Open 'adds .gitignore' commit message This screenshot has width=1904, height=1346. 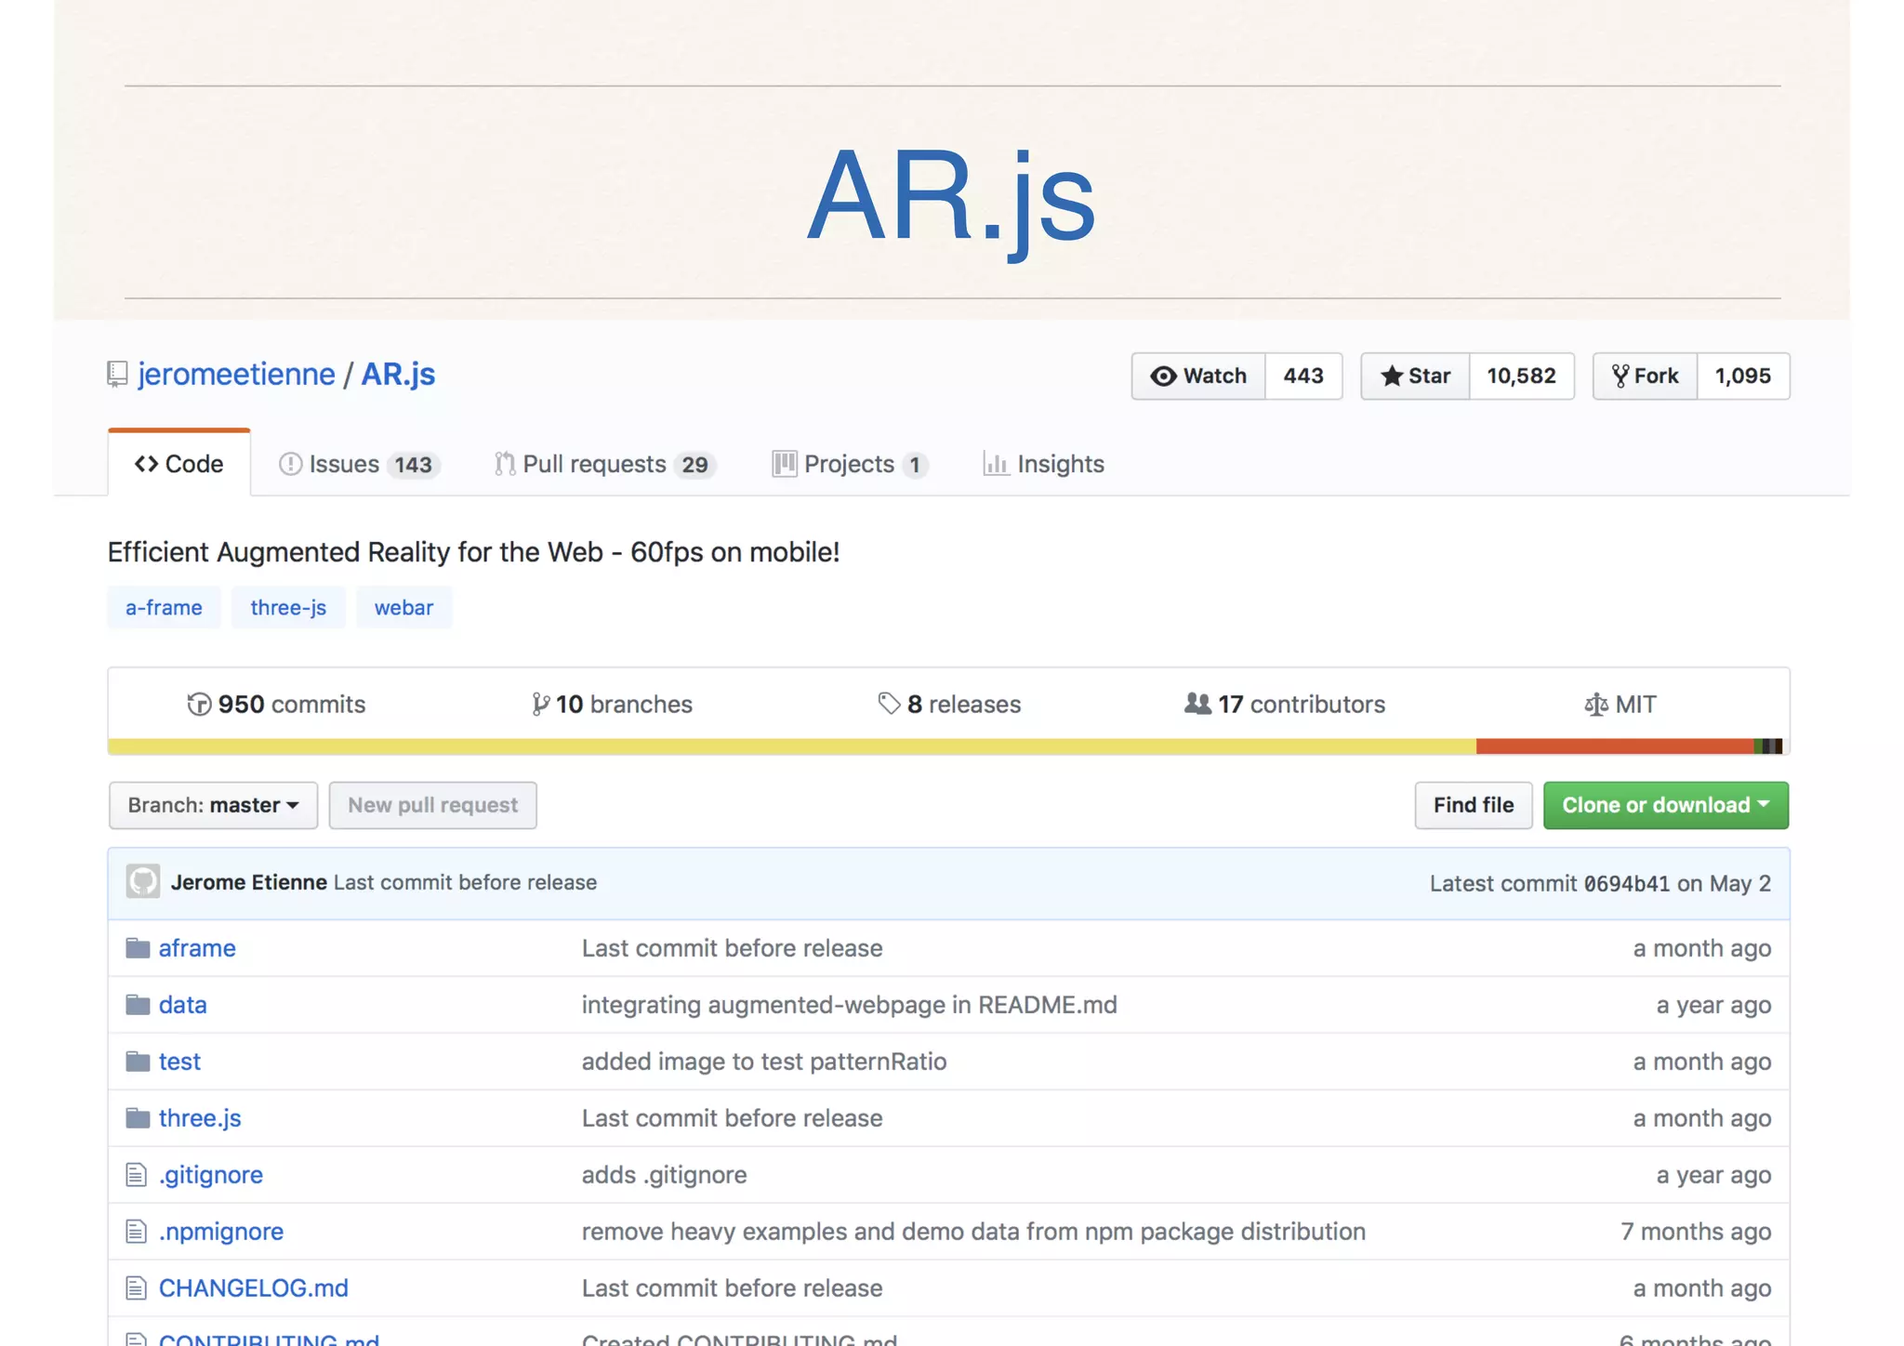pyautogui.click(x=665, y=1175)
